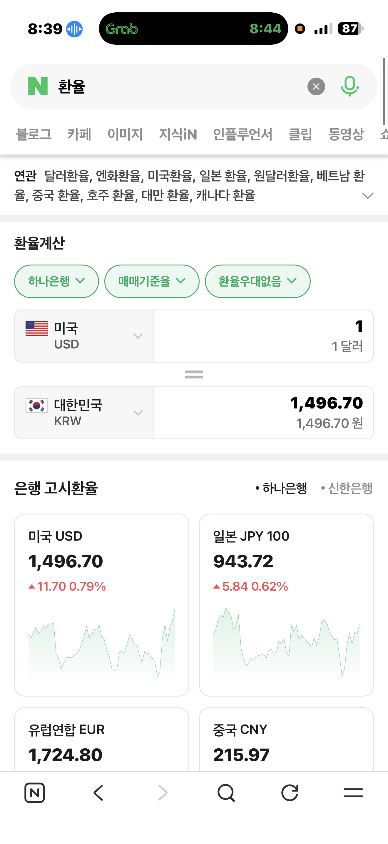Open Naver home icon in bottom bar
Screen dimensions: 388x844
pos(35,793)
